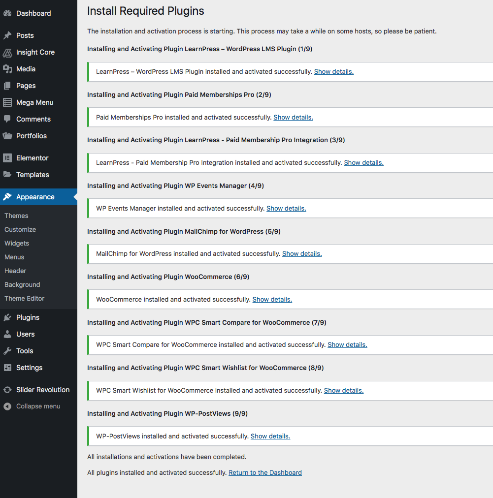This screenshot has height=498, width=493.
Task: Show details for WP-PostViews installation
Action: pos(270,436)
